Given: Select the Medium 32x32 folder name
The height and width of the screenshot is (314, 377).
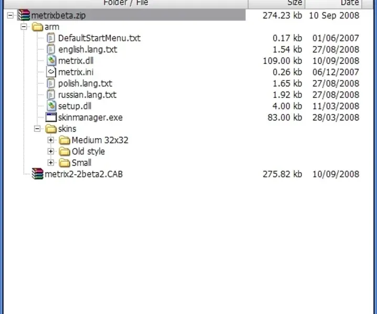Looking at the screenshot, I should coord(100,140).
